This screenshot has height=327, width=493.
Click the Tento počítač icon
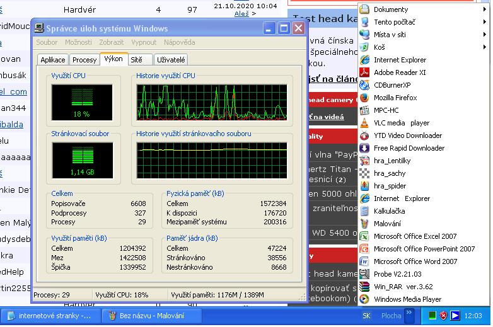[364, 22]
